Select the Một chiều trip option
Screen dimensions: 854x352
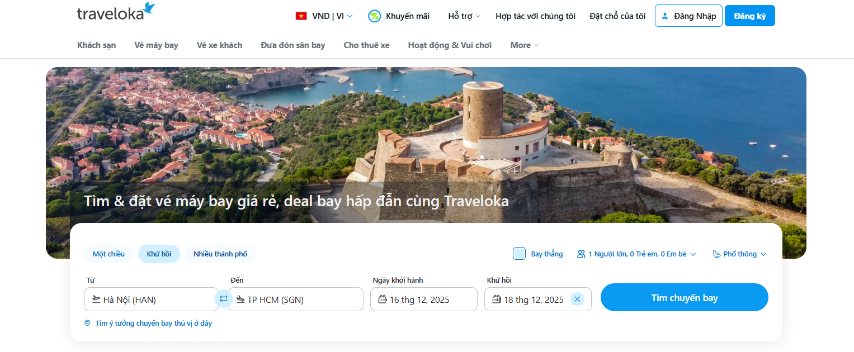coord(108,254)
